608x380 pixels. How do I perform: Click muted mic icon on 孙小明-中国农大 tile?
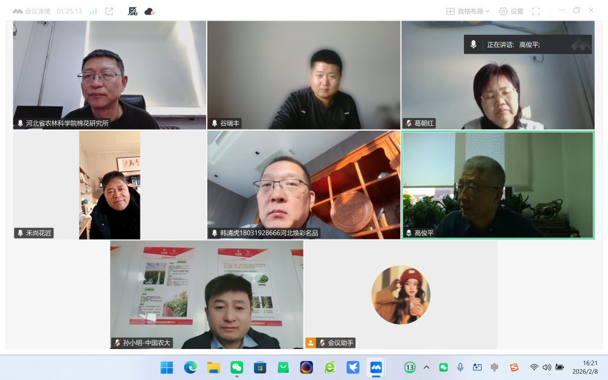click(117, 343)
